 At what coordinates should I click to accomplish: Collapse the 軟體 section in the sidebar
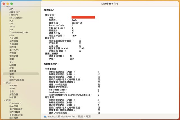tap(4, 100)
